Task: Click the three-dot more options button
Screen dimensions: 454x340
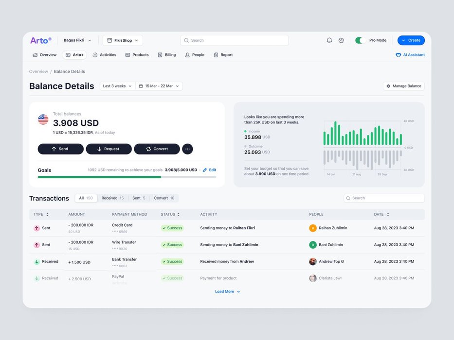Action: [x=187, y=149]
